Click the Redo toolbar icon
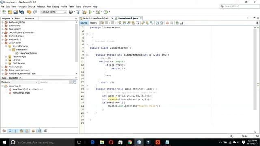Viewport: 260px width, 146px height. point(35,12)
